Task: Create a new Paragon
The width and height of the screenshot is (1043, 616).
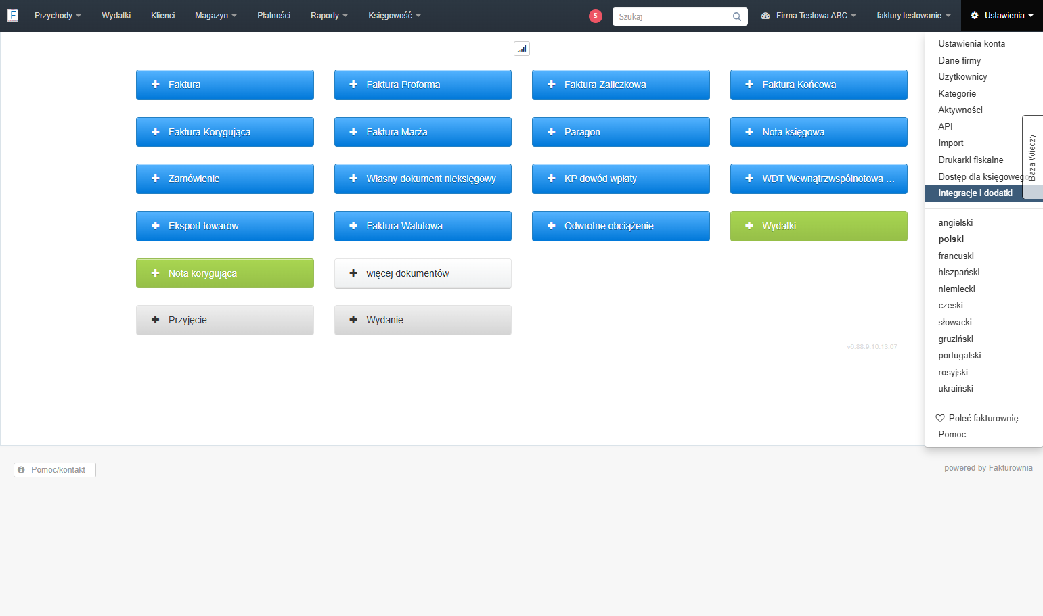Action: [x=621, y=132]
